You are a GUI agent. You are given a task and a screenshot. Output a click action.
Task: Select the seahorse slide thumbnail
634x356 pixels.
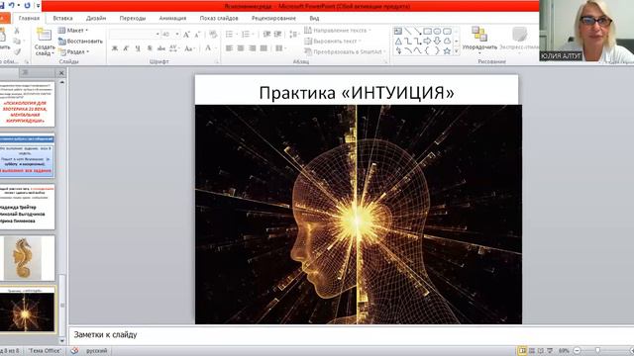(27, 258)
